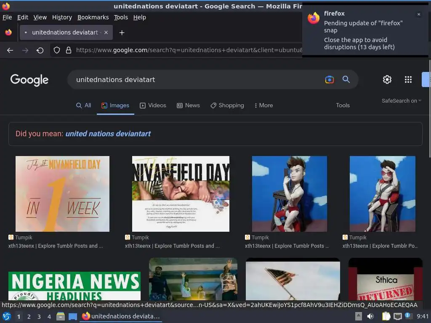Reload the page with the refresh icon
This screenshot has width=431, height=323.
point(40,50)
